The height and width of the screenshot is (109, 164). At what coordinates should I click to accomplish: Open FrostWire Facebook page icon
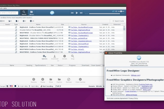coord(56,86)
